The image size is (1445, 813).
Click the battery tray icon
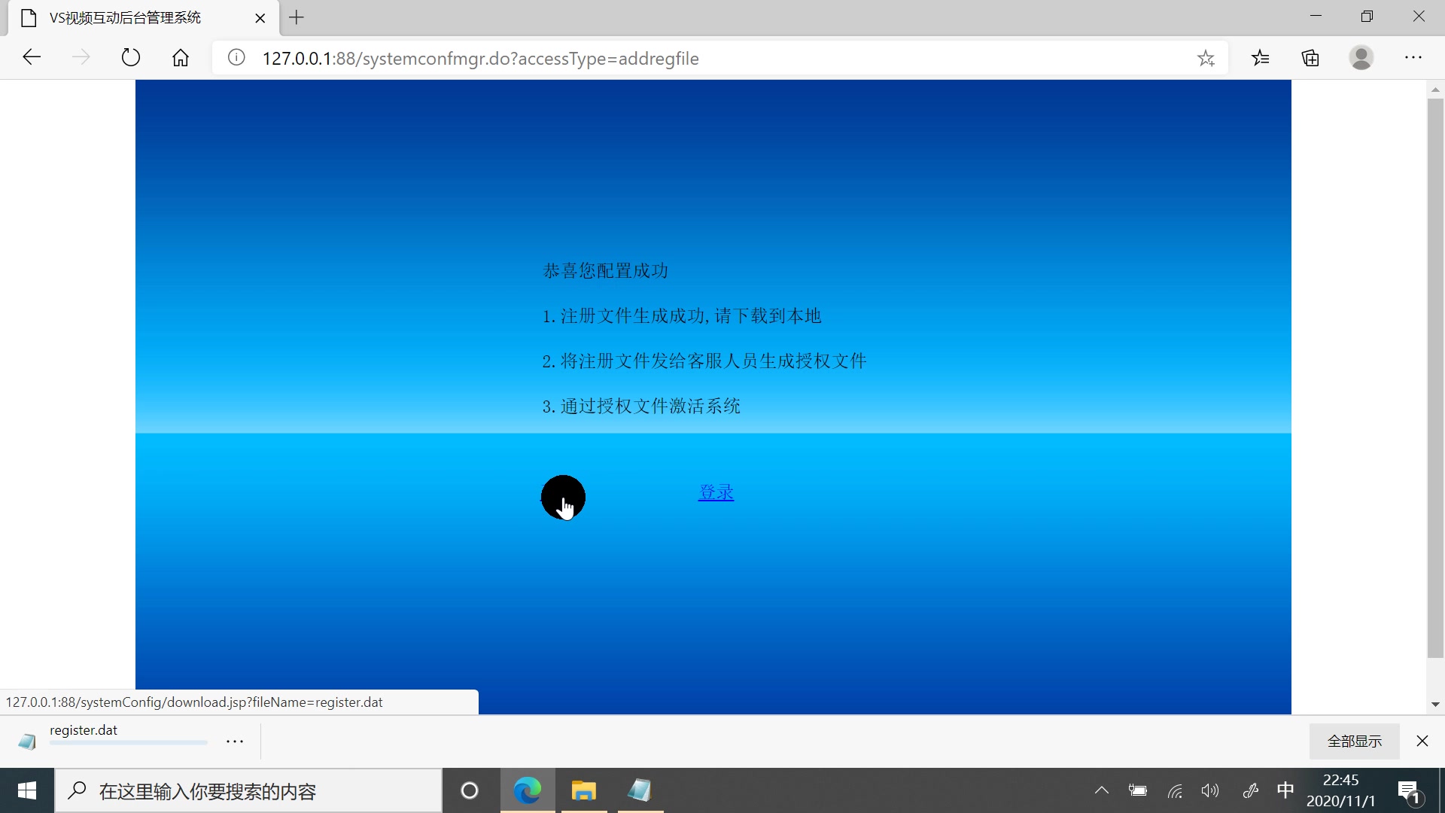(1138, 790)
